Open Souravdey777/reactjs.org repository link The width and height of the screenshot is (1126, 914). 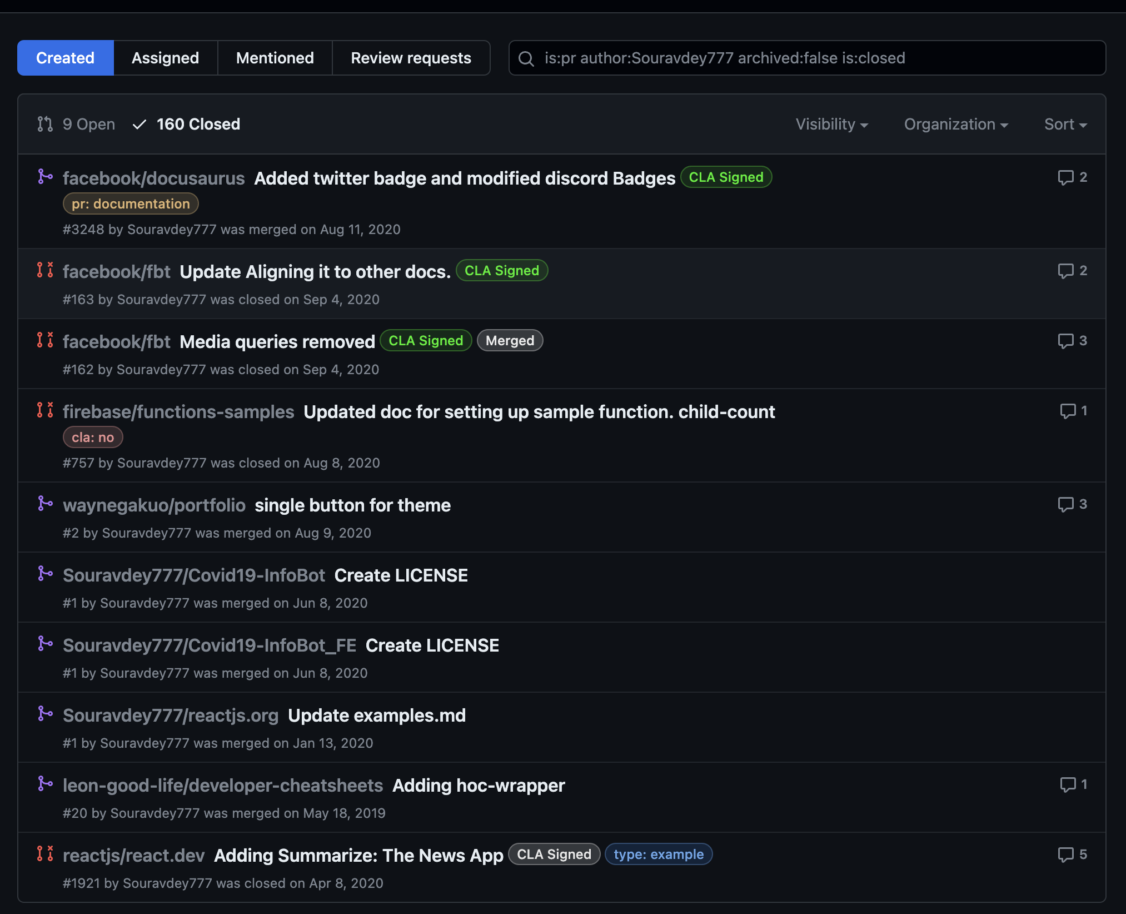coord(171,715)
